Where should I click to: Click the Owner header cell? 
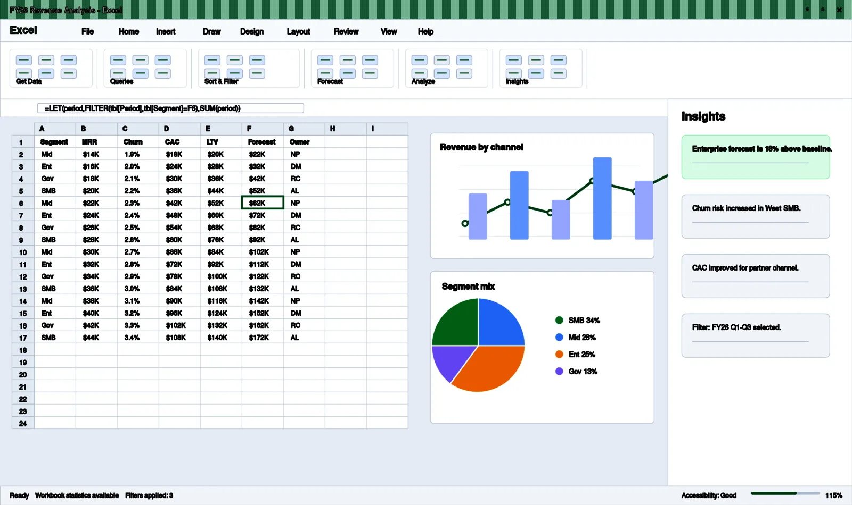point(304,142)
